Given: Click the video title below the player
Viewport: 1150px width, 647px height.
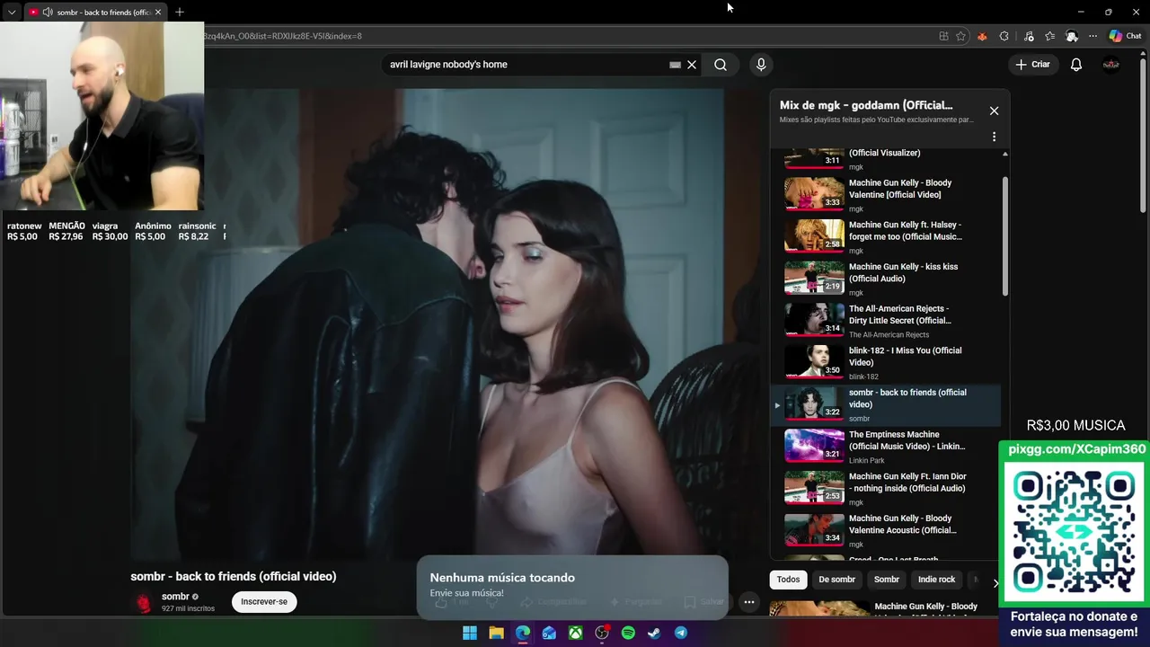Looking at the screenshot, I should click(234, 576).
